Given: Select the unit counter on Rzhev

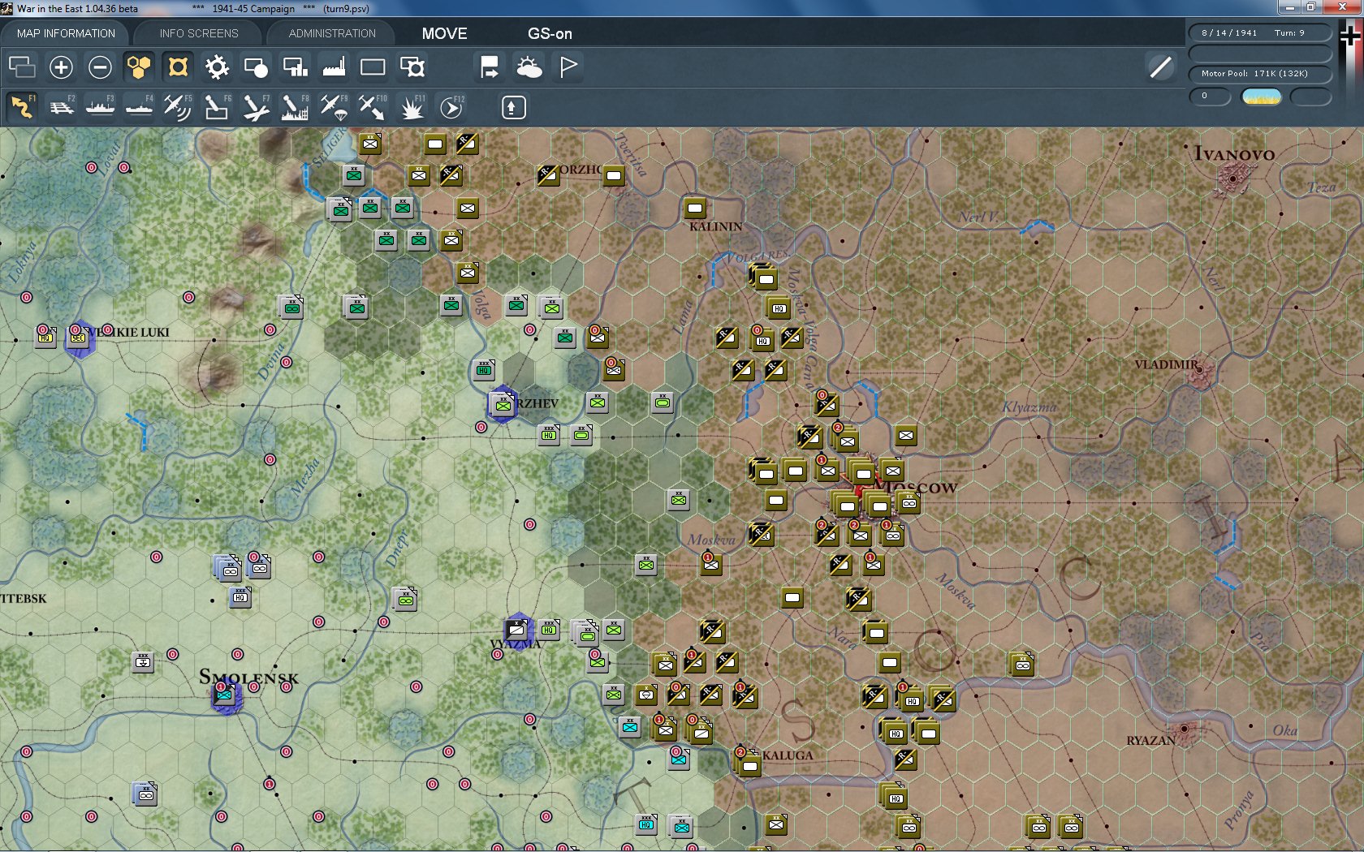Looking at the screenshot, I should [503, 405].
